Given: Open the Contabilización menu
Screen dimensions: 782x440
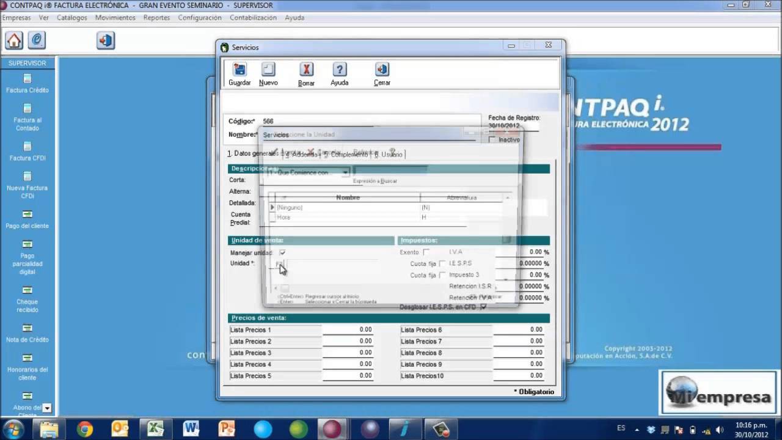Looking at the screenshot, I should coord(254,18).
